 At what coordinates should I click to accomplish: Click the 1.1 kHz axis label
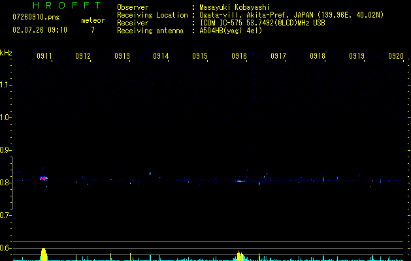pyautogui.click(x=5, y=85)
